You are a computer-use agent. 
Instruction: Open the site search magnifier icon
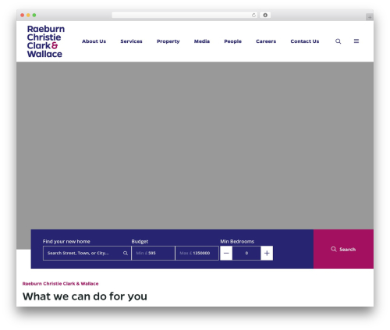coord(338,41)
